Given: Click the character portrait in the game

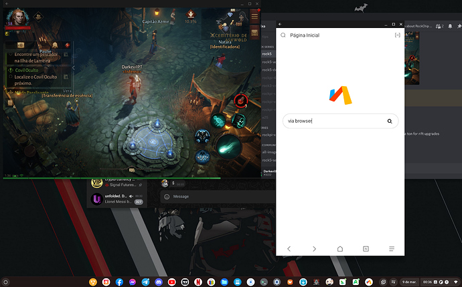Looking at the screenshot, I should point(18,17).
